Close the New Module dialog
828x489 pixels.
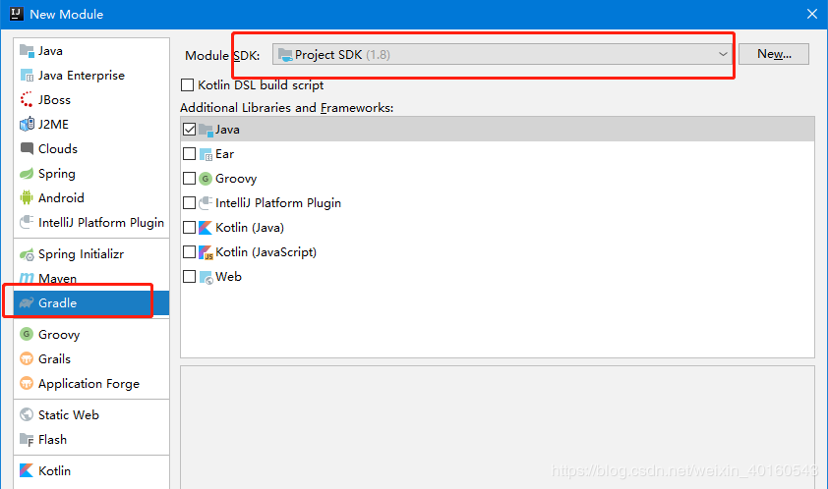812,15
